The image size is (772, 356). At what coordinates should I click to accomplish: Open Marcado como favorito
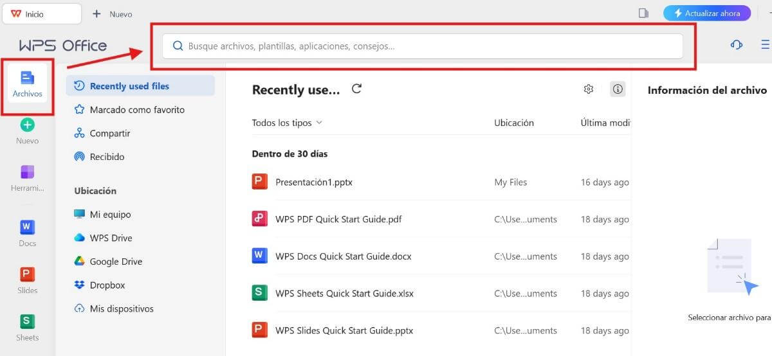pyautogui.click(x=137, y=110)
